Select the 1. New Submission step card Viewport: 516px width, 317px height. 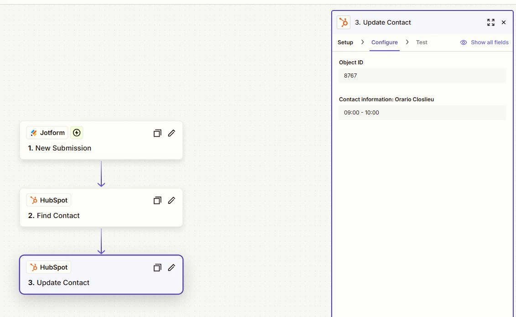click(x=101, y=140)
